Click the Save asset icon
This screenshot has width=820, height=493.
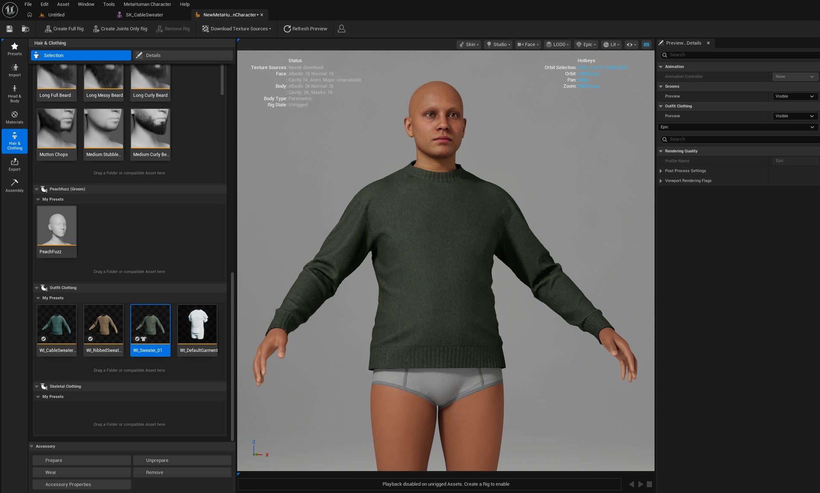tap(9, 29)
